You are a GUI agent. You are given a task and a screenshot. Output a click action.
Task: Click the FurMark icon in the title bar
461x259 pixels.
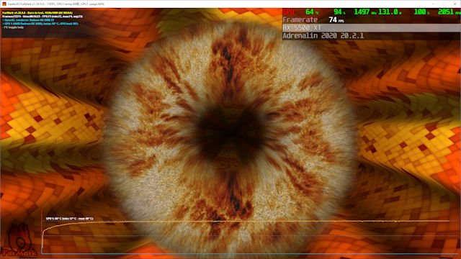click(4, 4)
